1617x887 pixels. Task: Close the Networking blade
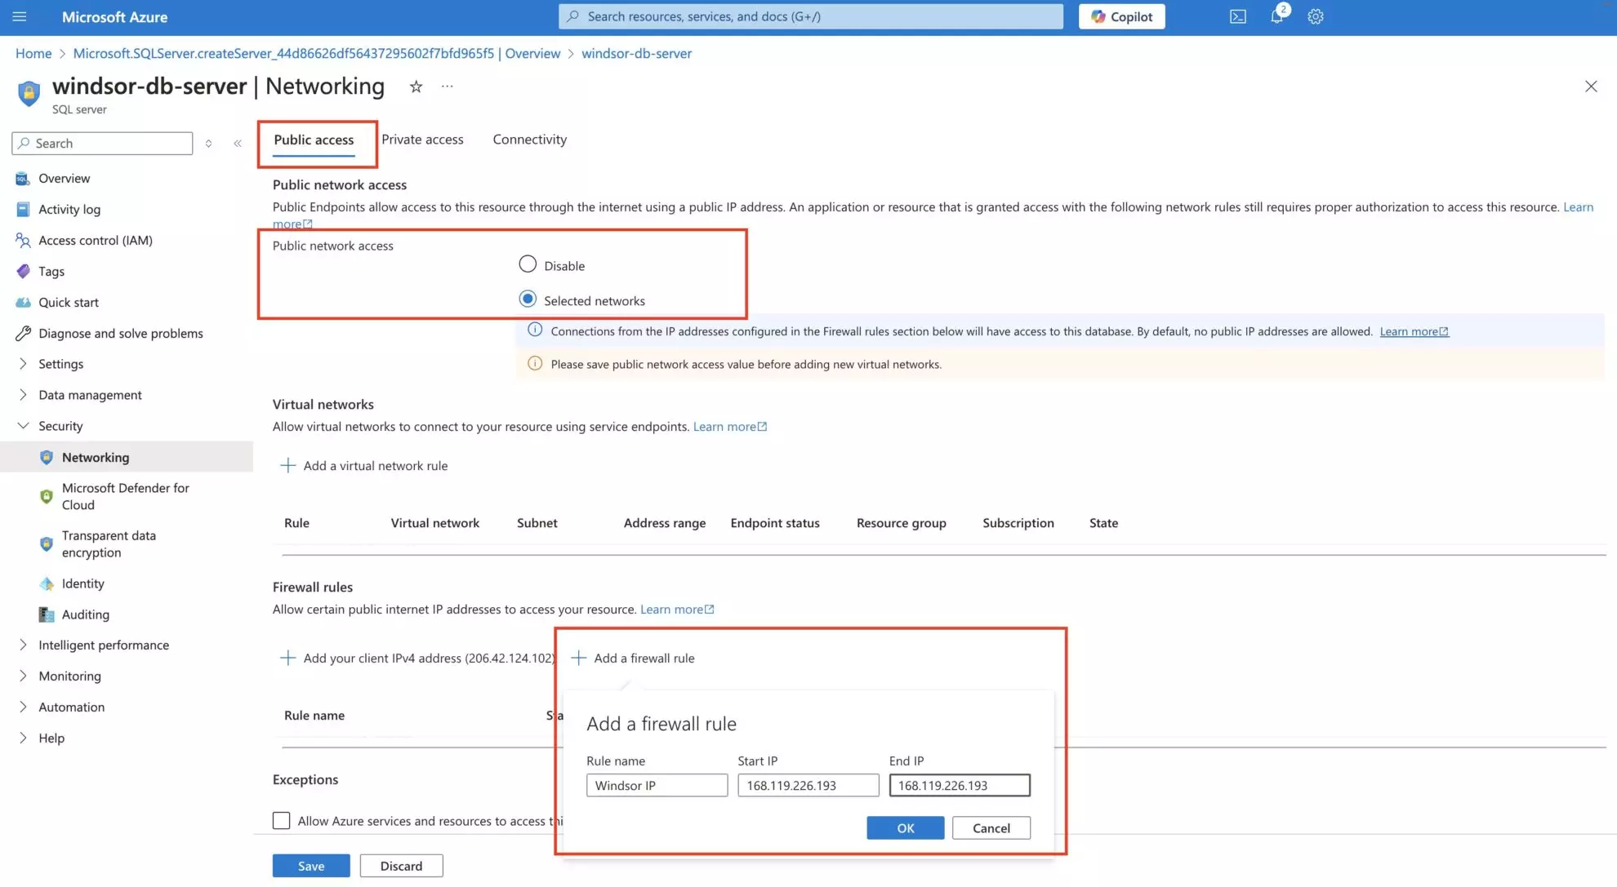pos(1591,86)
